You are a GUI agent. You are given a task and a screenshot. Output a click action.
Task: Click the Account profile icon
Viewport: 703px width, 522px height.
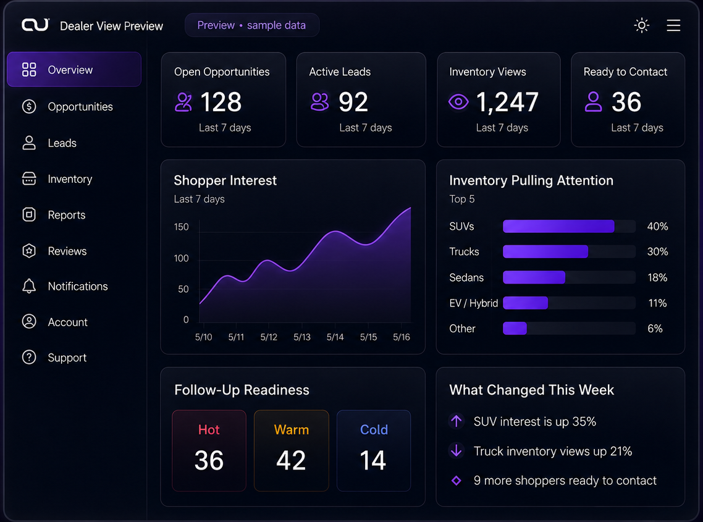click(29, 322)
